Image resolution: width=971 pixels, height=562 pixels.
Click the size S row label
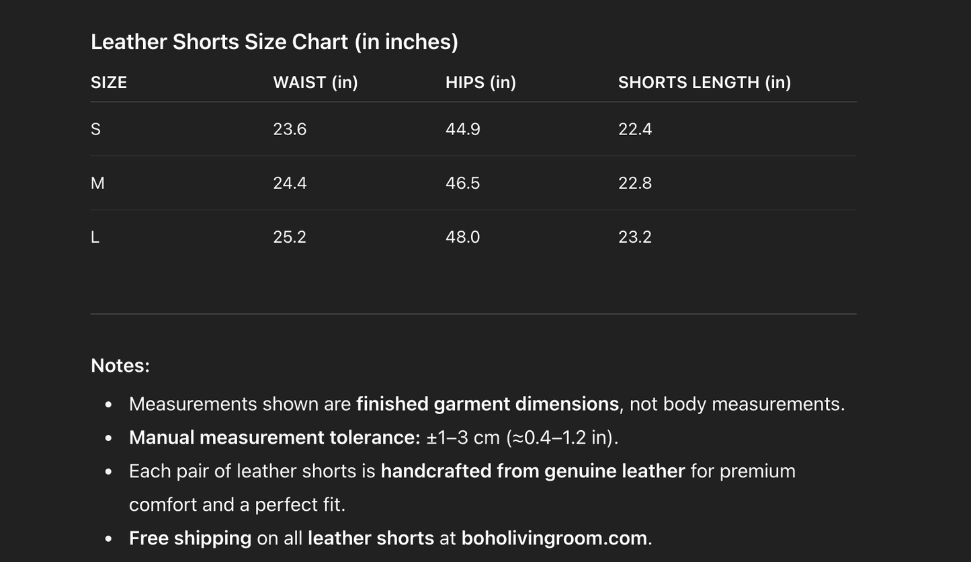[x=96, y=129]
